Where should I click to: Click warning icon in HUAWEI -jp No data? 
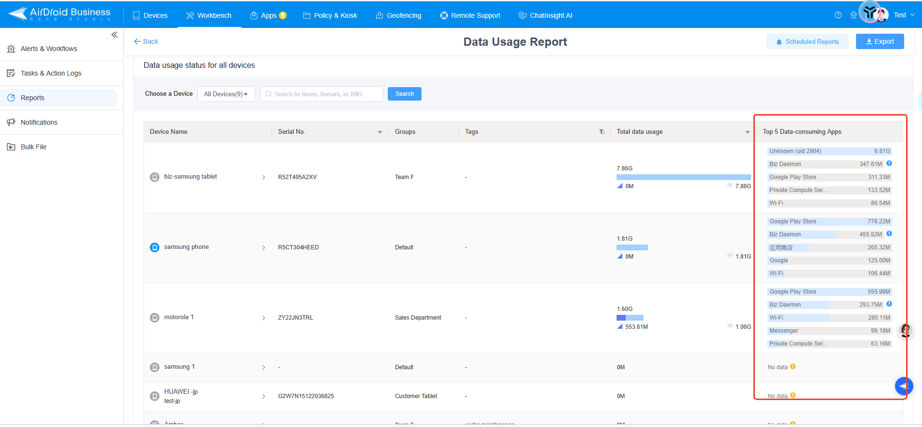(x=793, y=396)
